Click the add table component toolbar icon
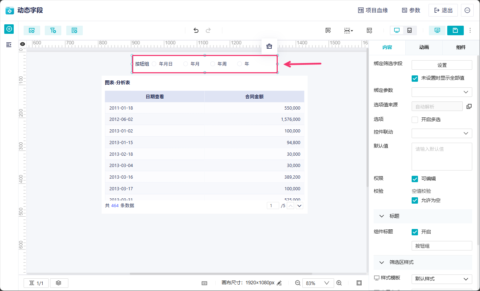 pyautogui.click(x=74, y=31)
